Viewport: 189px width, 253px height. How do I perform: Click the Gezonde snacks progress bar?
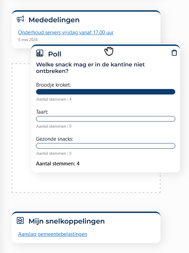[106, 146]
